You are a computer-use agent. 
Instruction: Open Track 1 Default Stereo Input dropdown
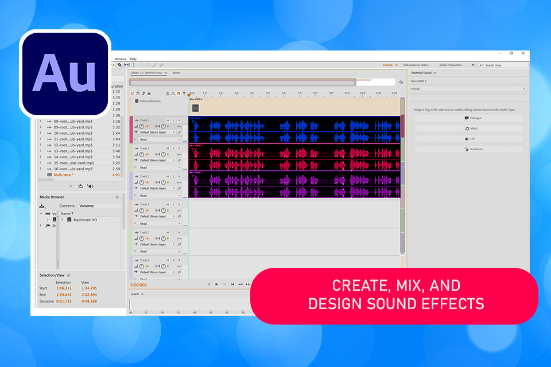157,132
